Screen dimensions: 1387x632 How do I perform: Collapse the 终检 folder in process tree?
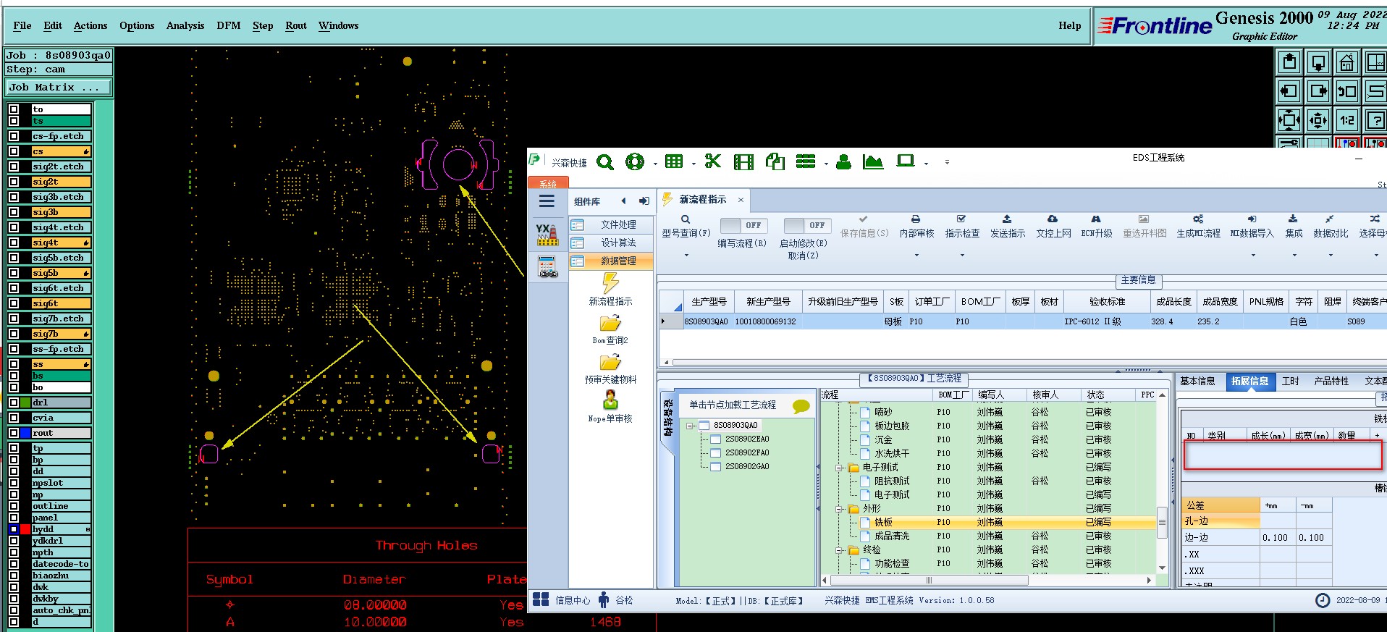click(x=840, y=550)
